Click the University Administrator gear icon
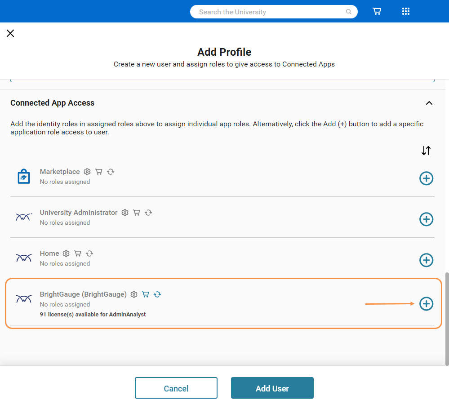Image resolution: width=449 pixels, height=409 pixels. coord(125,213)
